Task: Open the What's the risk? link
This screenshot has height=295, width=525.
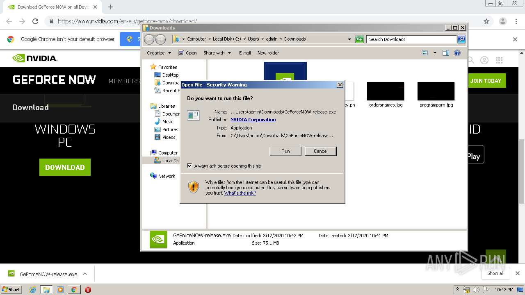Action: pos(240,193)
